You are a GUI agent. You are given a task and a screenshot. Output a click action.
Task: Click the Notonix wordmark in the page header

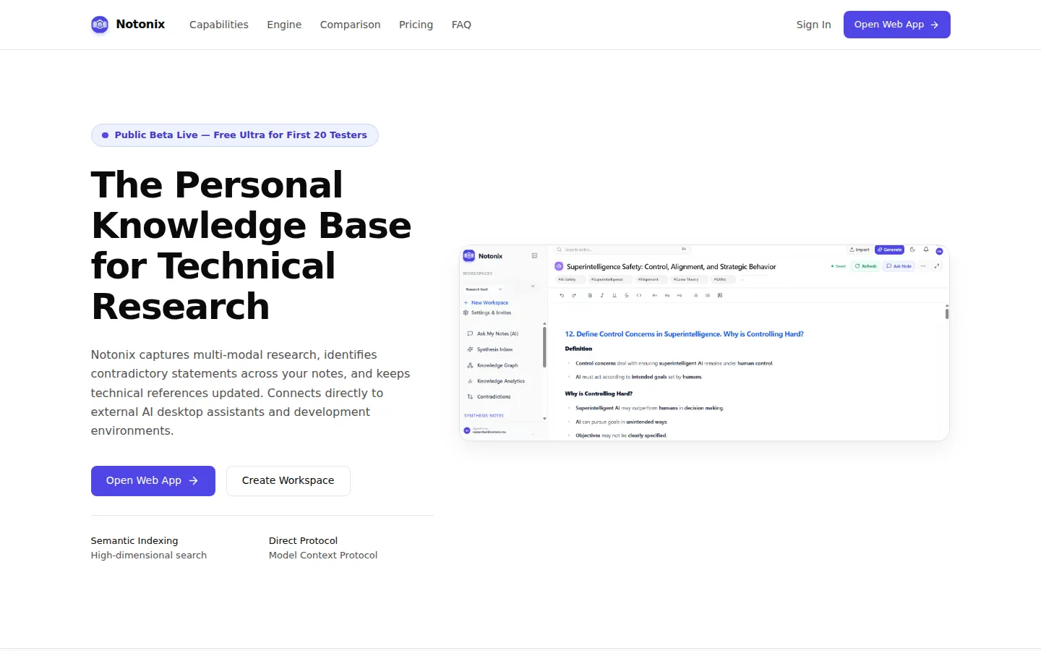pos(140,25)
